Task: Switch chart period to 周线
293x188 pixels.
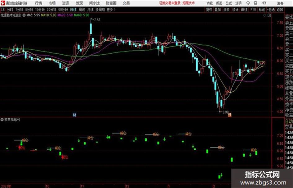Action: click(82, 10)
